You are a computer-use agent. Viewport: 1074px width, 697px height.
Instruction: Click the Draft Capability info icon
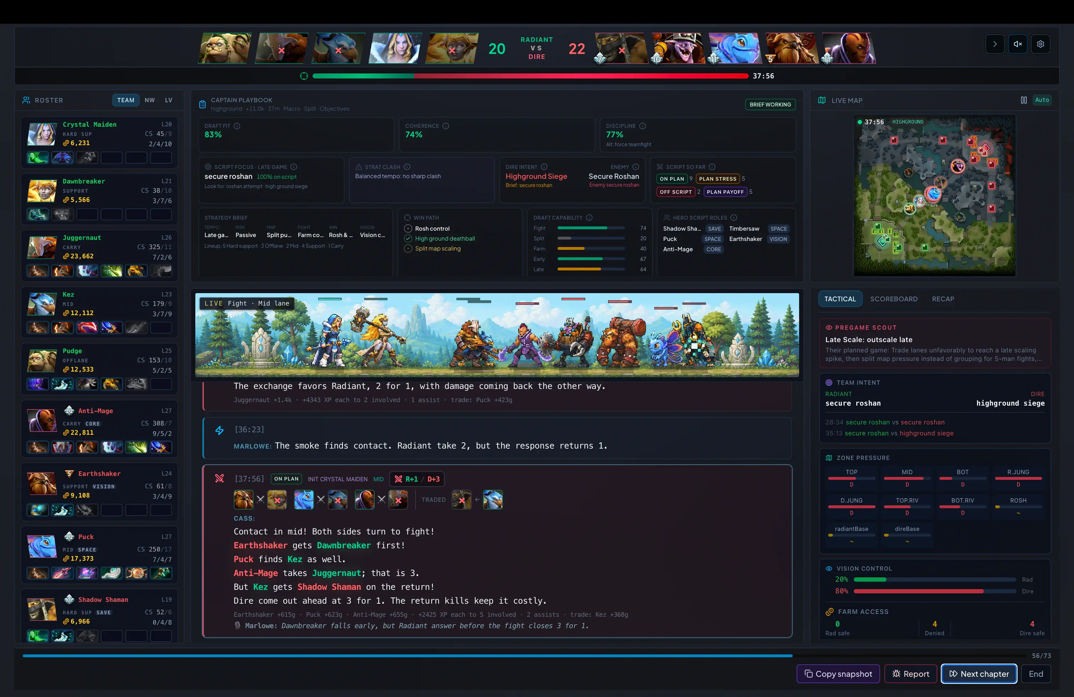click(589, 218)
